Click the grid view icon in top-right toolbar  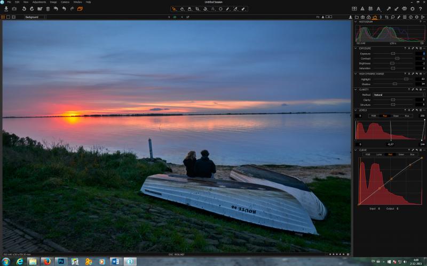point(354,9)
